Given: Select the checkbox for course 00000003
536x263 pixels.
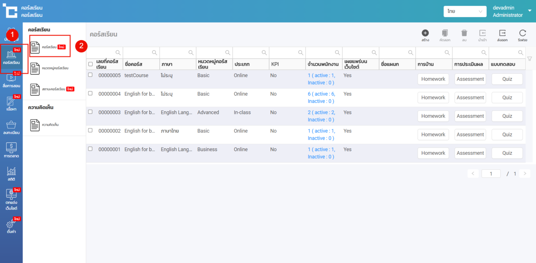Looking at the screenshot, I should coord(90,112).
